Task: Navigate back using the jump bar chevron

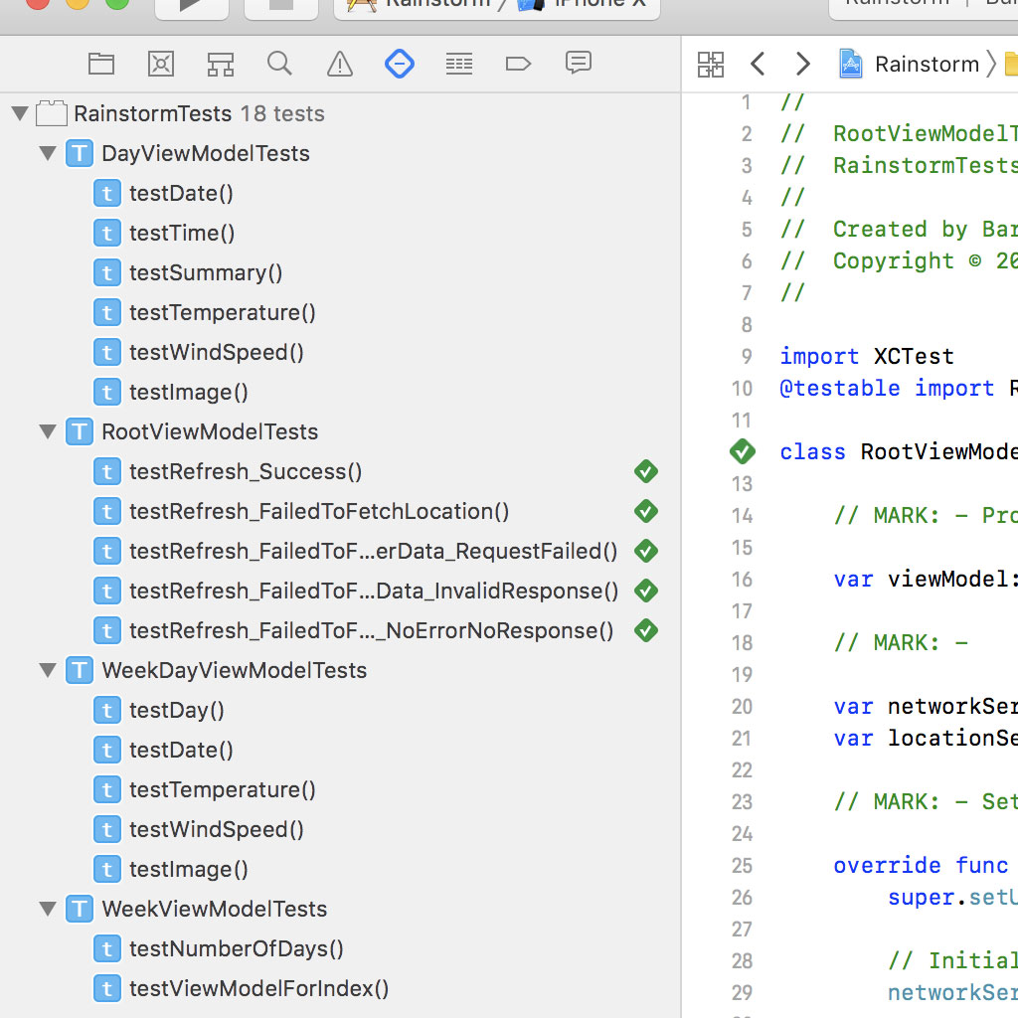Action: [758, 63]
